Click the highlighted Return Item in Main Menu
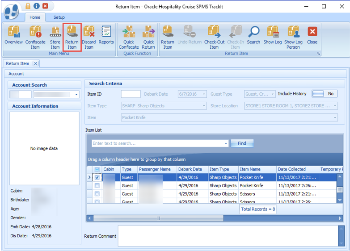This screenshot has width=350, height=251. point(72,37)
